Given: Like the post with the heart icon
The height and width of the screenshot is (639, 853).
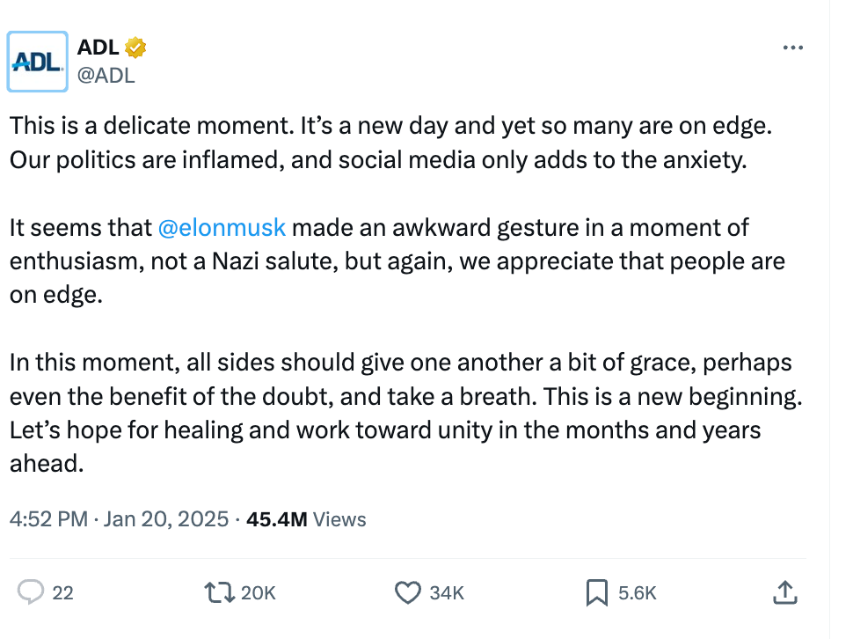Looking at the screenshot, I should (407, 592).
